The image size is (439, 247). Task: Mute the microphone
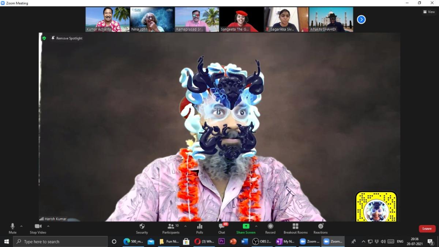click(12, 227)
